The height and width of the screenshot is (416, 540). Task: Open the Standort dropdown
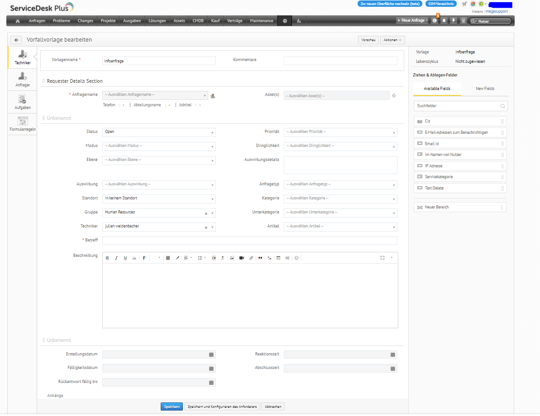pos(159,199)
